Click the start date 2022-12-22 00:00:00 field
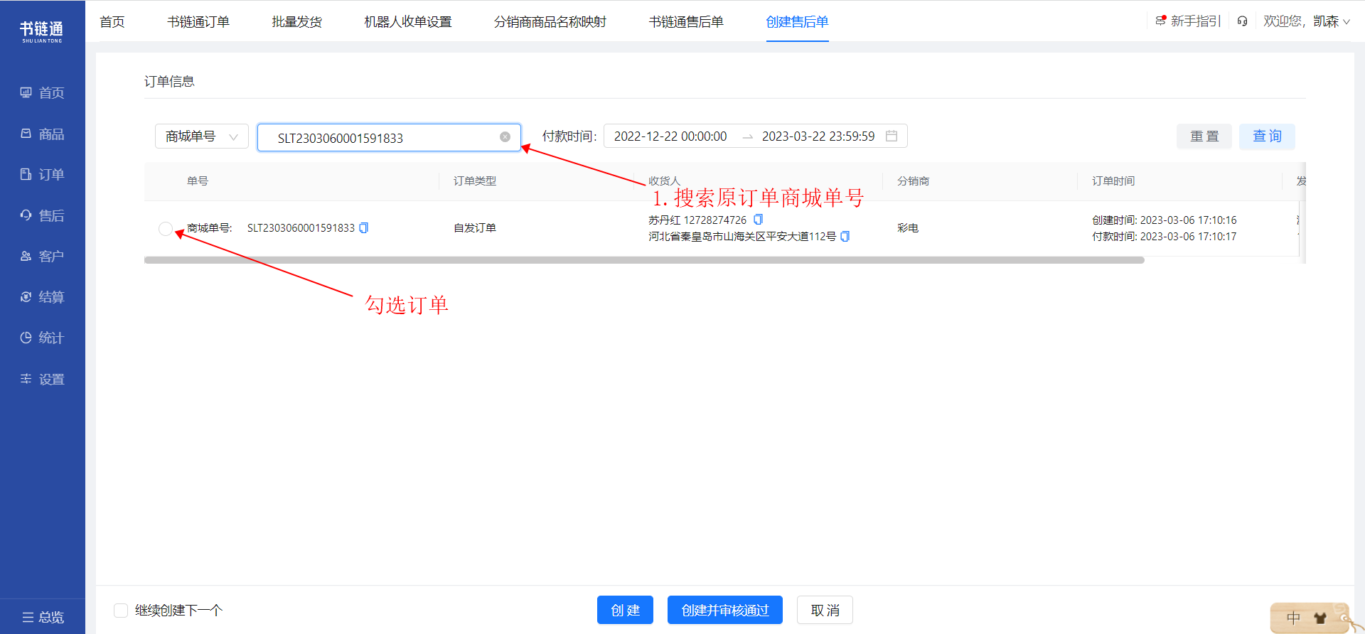Image resolution: width=1365 pixels, height=634 pixels. click(670, 136)
